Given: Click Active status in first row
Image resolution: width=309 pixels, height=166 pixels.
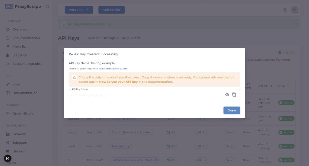Looking at the screenshot, I should point(286,103).
